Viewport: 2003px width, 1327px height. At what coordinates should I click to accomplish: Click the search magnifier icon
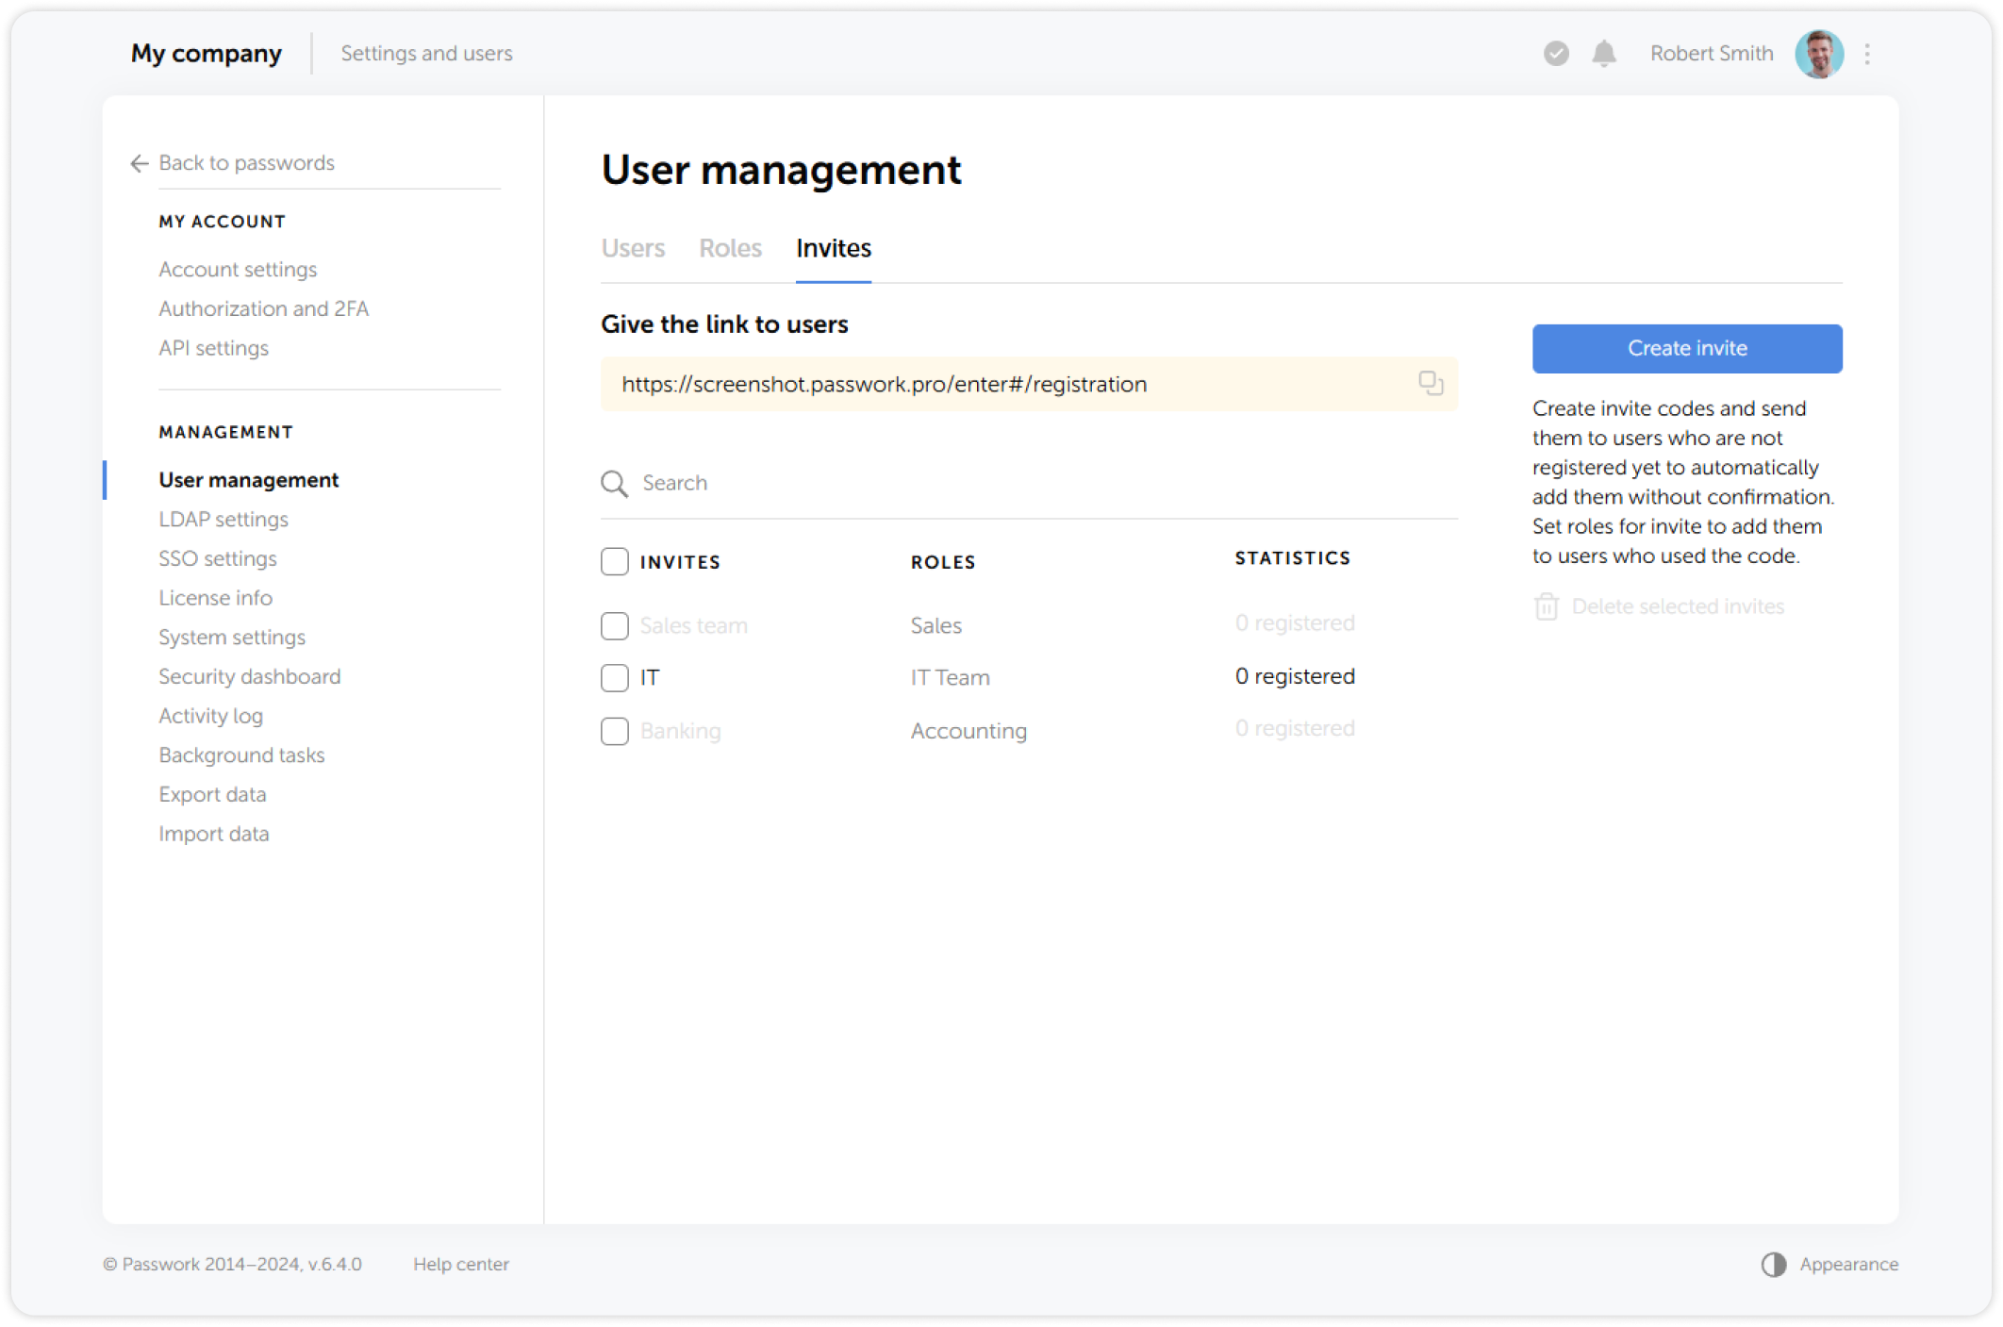pyautogui.click(x=614, y=483)
